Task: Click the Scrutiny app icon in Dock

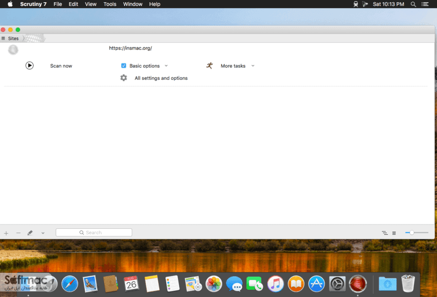Action: pyautogui.click(x=358, y=284)
